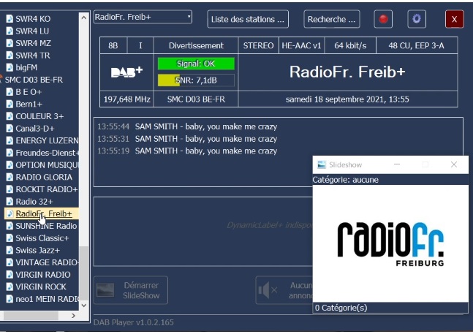The image size is (473, 334).
Task: Click the green Signal: OK indicator
Action: [196, 64]
